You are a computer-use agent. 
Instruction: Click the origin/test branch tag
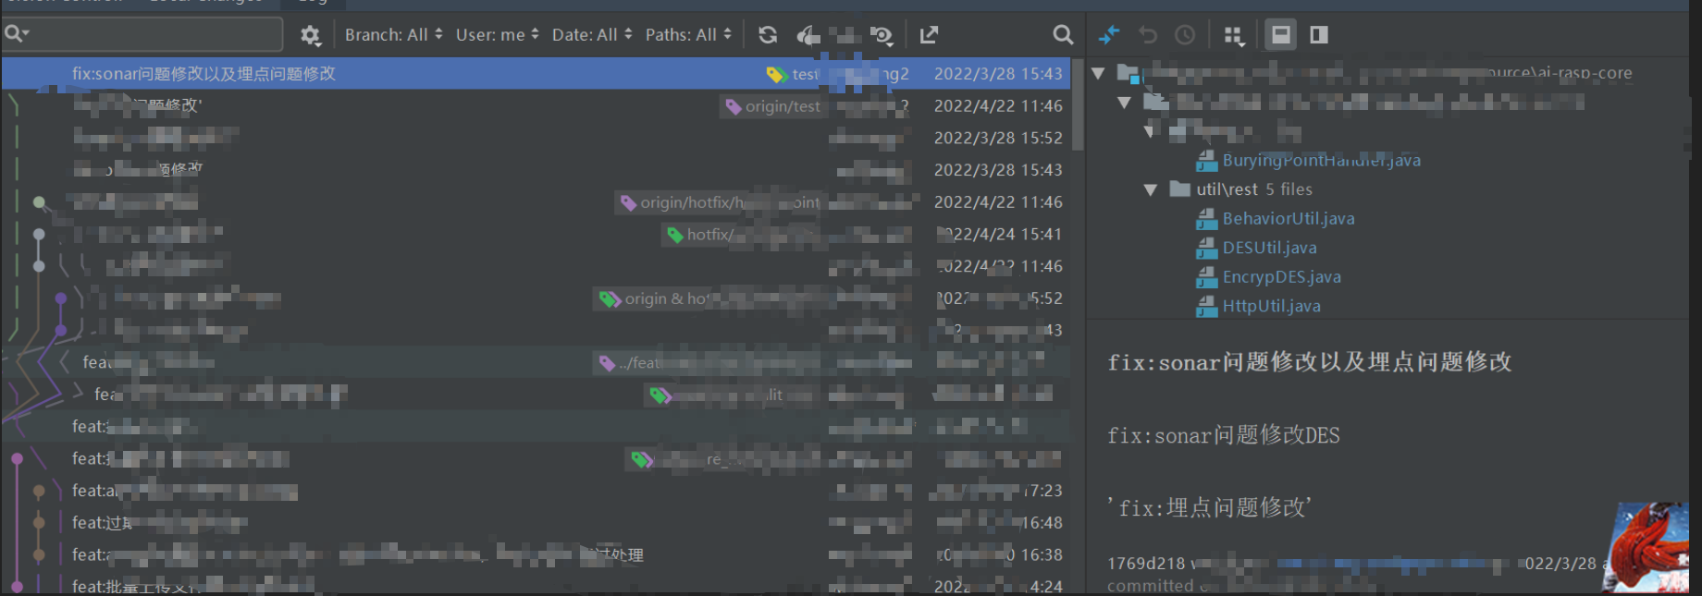tap(772, 106)
